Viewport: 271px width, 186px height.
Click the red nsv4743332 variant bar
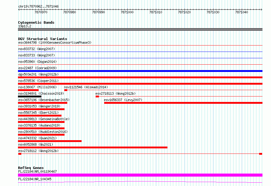pos(50,141)
